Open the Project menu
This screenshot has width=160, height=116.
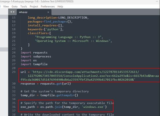click(34, 7)
